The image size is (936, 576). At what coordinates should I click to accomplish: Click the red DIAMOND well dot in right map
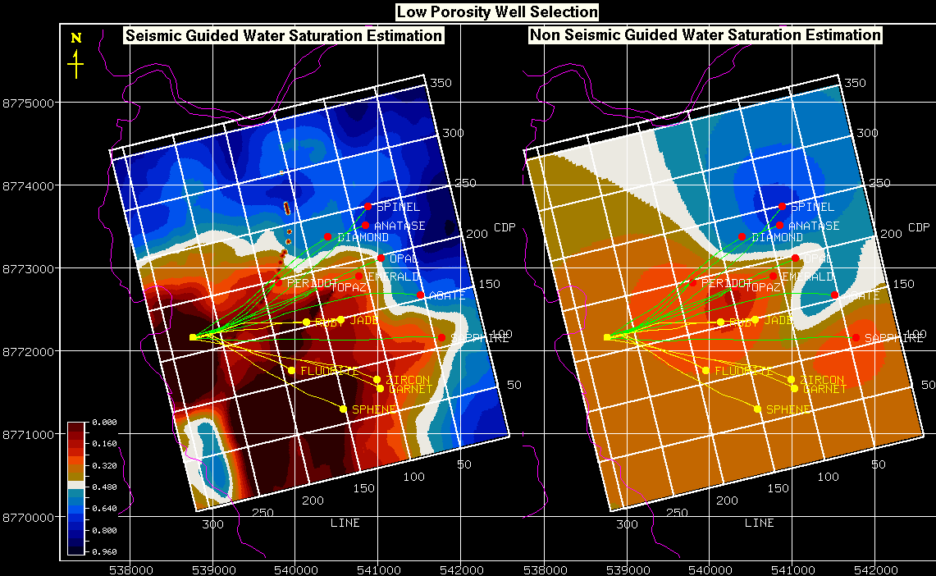point(742,236)
